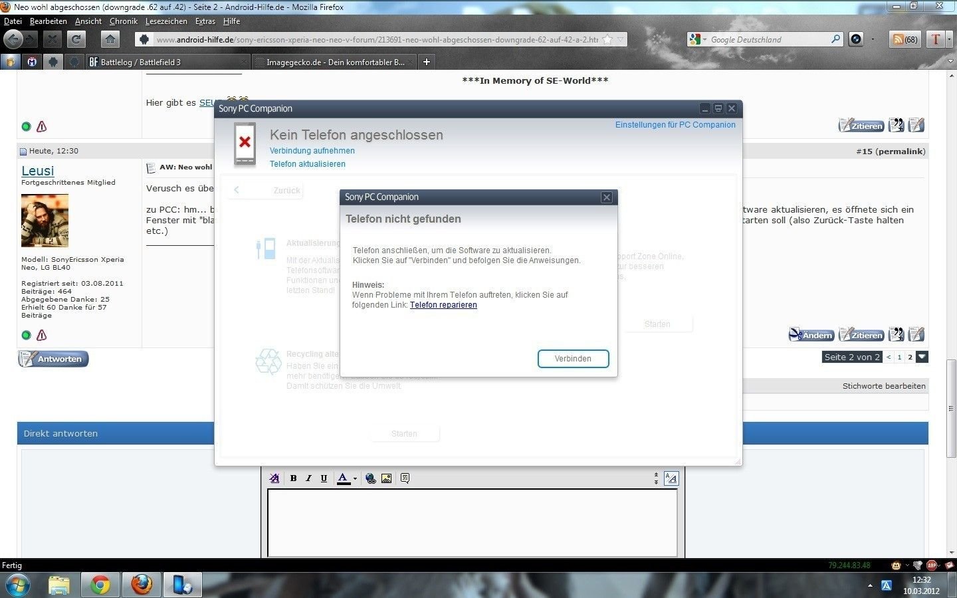Select the pinned tab with M icon
The width and height of the screenshot is (957, 598).
pos(31,62)
